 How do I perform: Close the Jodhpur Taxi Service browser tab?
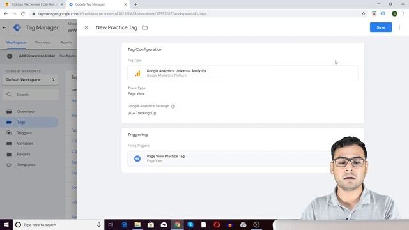(61, 4)
